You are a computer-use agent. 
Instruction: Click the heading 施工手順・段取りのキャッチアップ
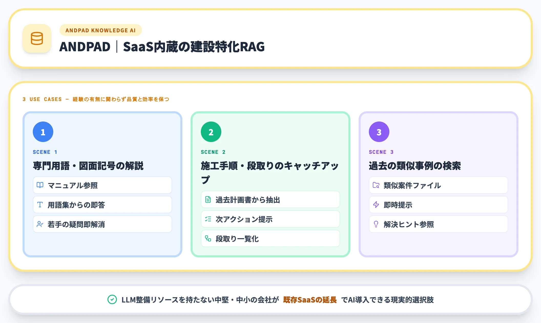tap(270, 173)
